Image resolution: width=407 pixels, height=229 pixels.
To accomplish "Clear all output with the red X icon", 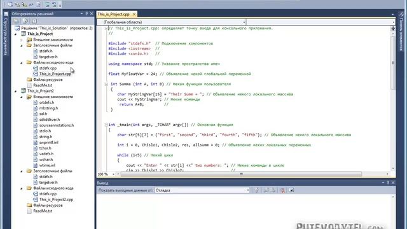I will [x=282, y=190].
